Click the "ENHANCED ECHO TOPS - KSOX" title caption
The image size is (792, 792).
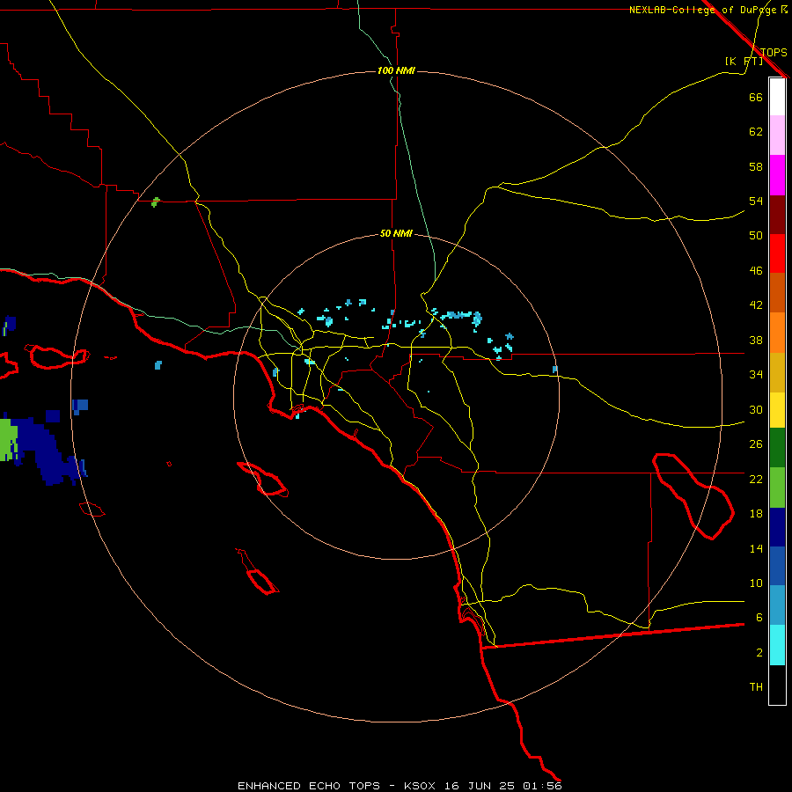coord(336,786)
